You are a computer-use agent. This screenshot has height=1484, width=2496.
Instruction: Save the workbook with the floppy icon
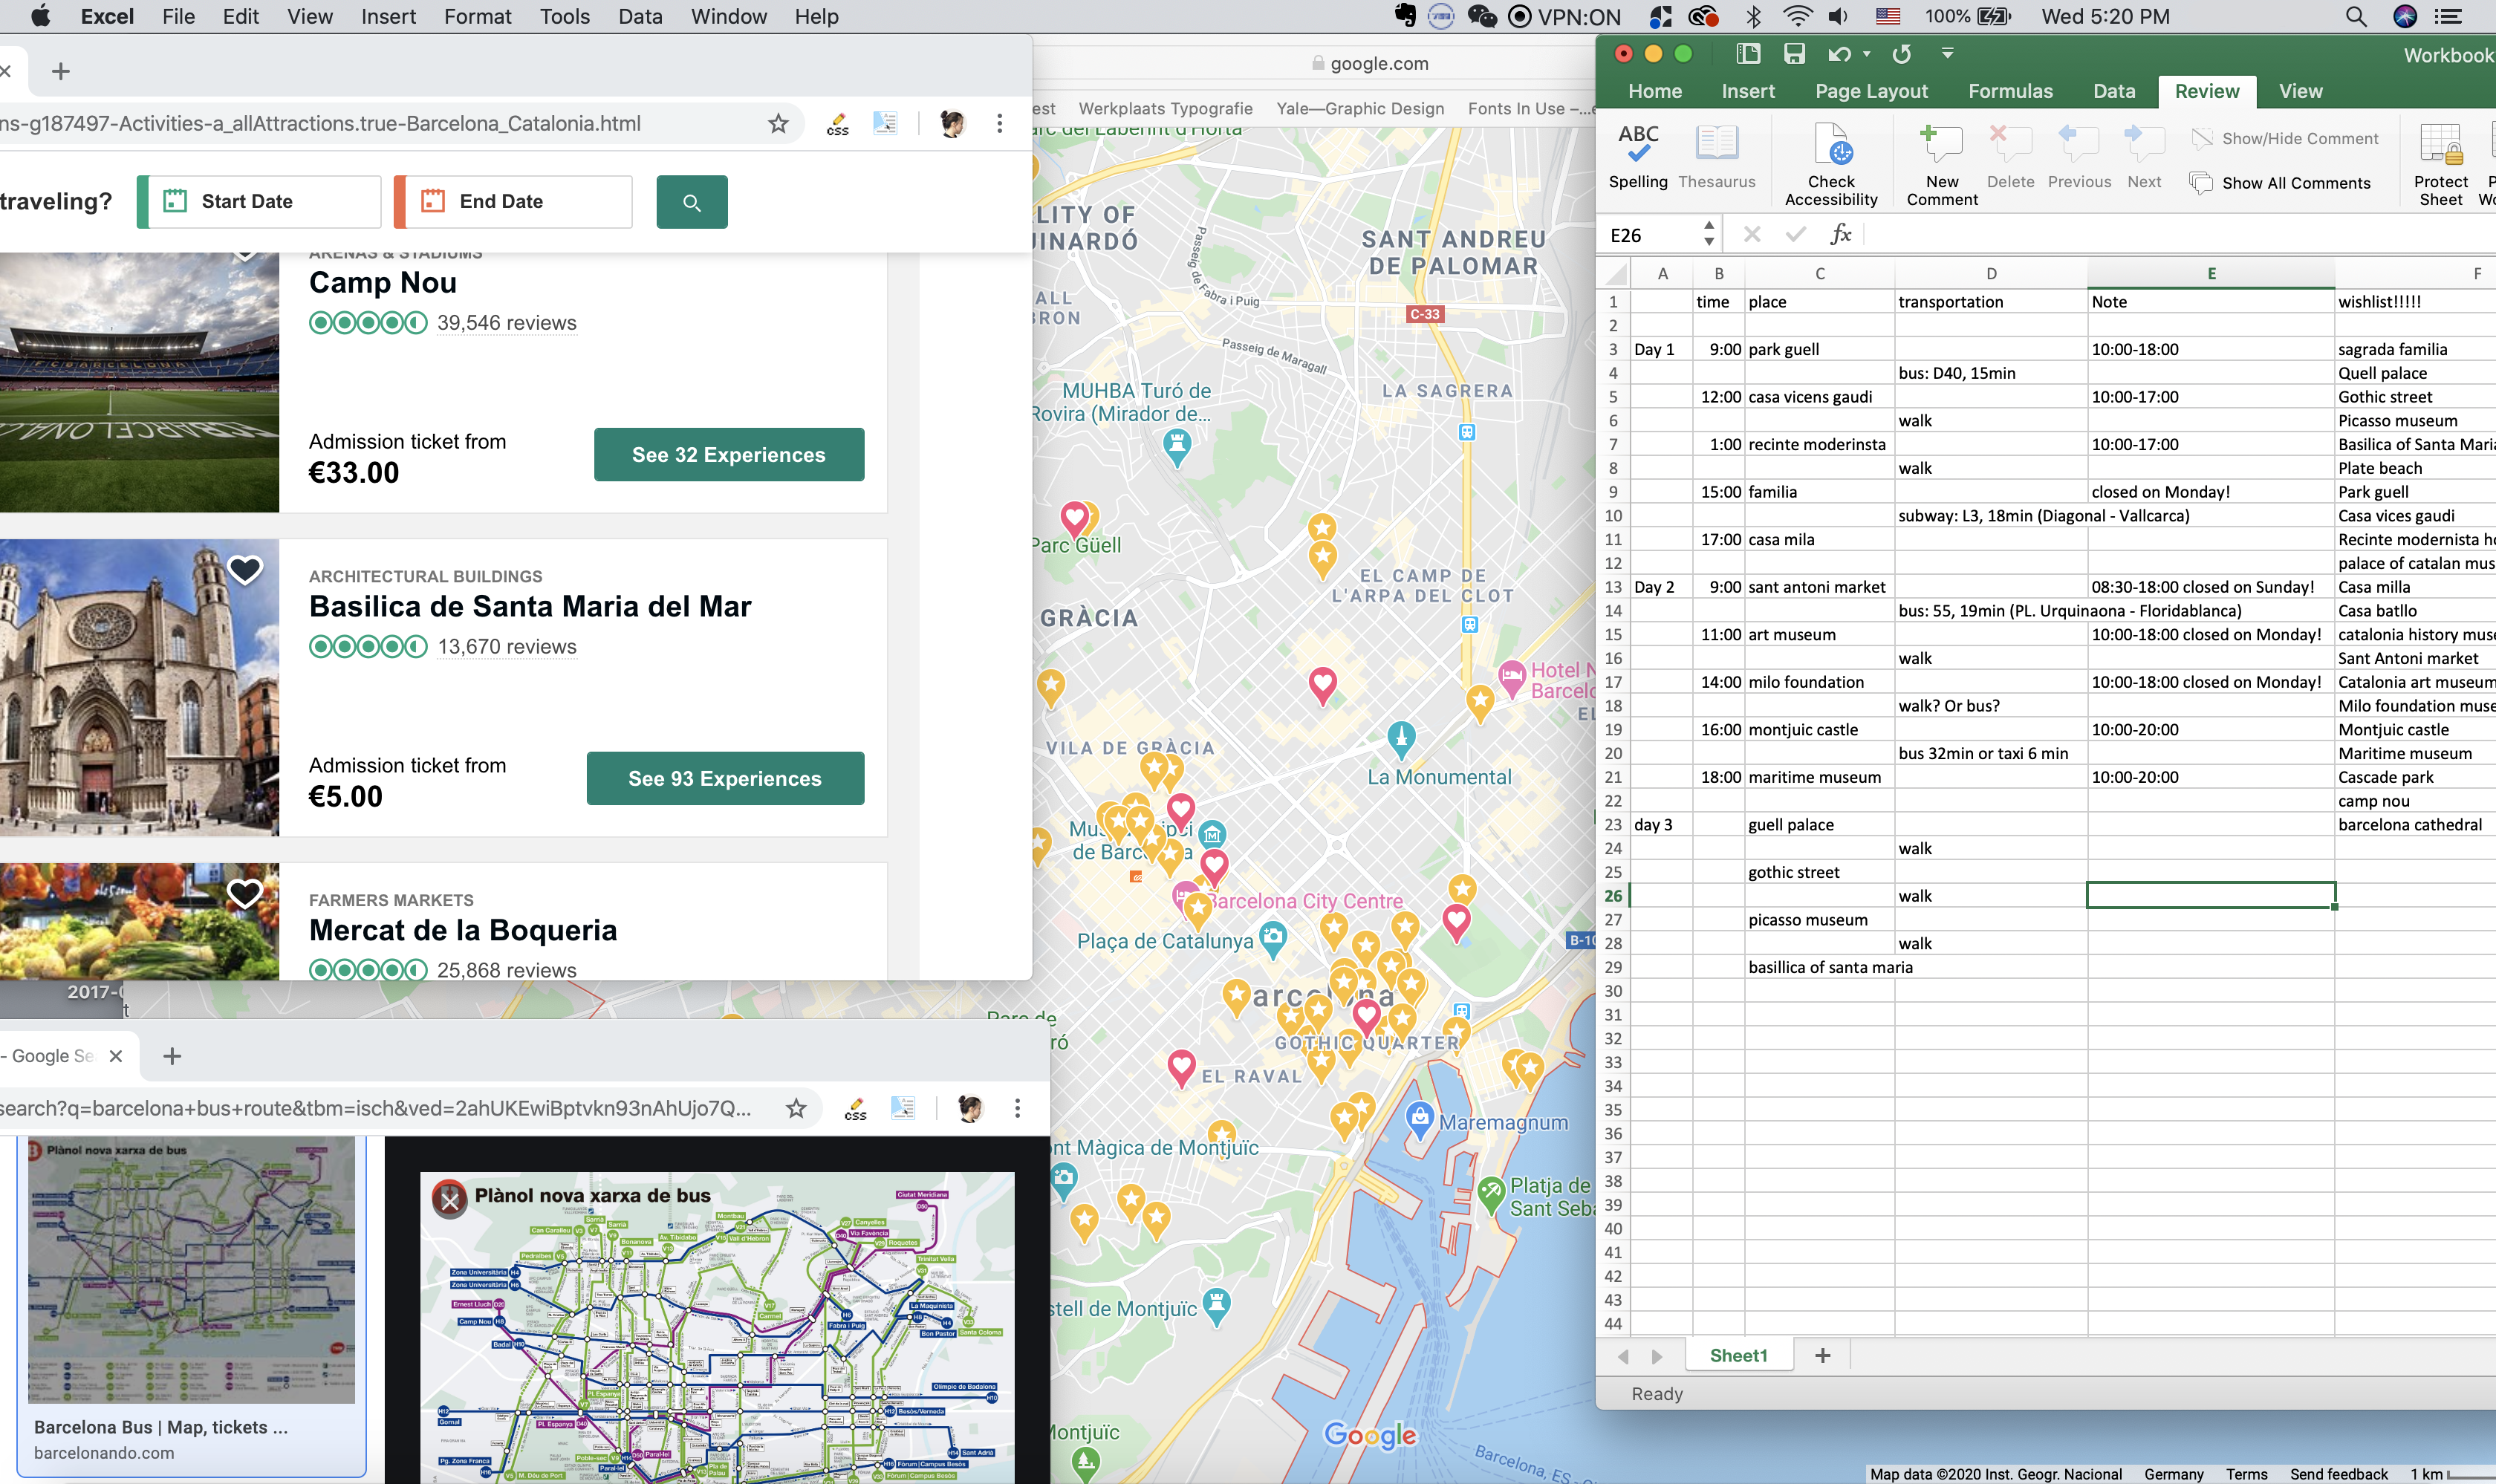click(1794, 54)
